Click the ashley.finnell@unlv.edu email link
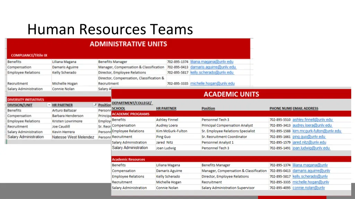The height and width of the screenshot is (199, 355). pyautogui.click(x=312, y=120)
